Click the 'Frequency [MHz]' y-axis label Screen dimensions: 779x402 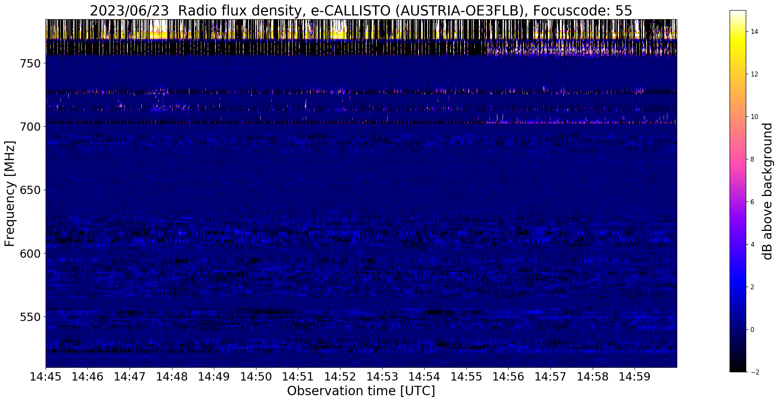10,194
